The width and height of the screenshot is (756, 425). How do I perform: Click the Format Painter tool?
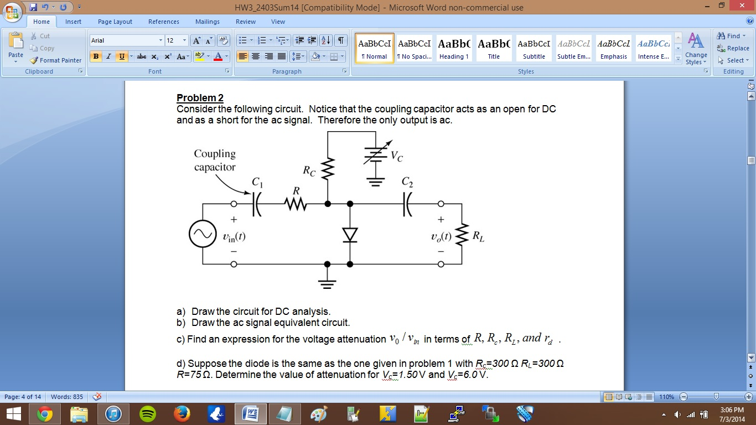(56, 60)
